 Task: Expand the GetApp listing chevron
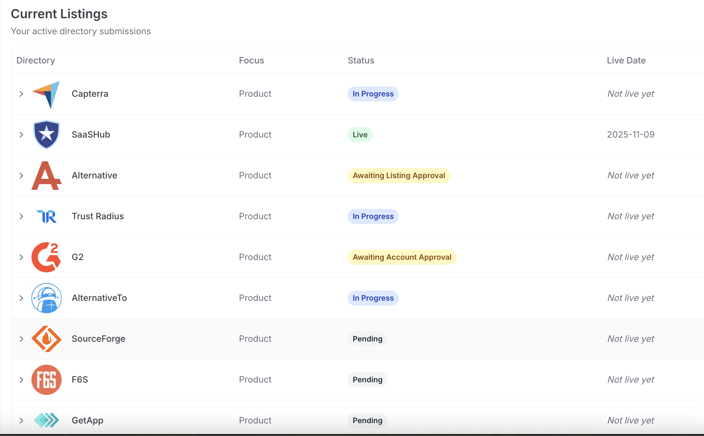[x=21, y=421]
